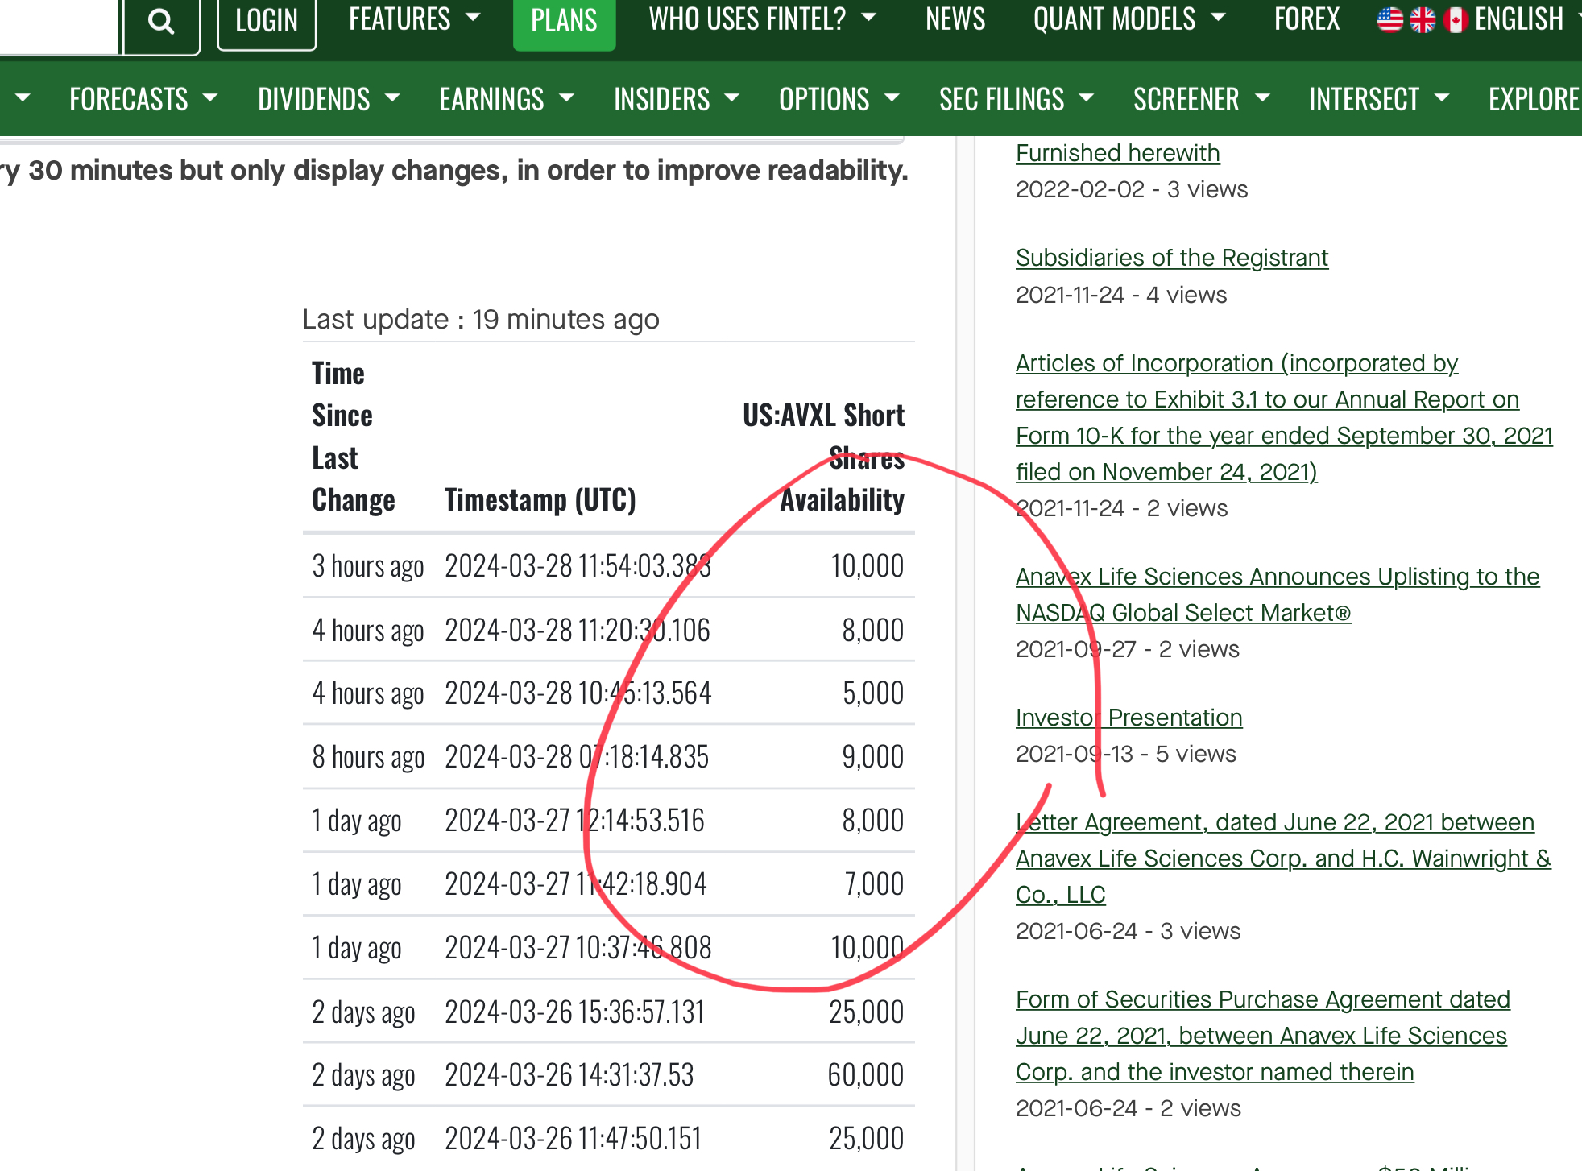This screenshot has width=1582, height=1171.
Task: Open the Articles of Incorporation link
Action: click(x=1284, y=417)
